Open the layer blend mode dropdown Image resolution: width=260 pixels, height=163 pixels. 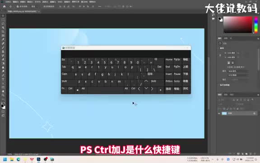pos(226,104)
